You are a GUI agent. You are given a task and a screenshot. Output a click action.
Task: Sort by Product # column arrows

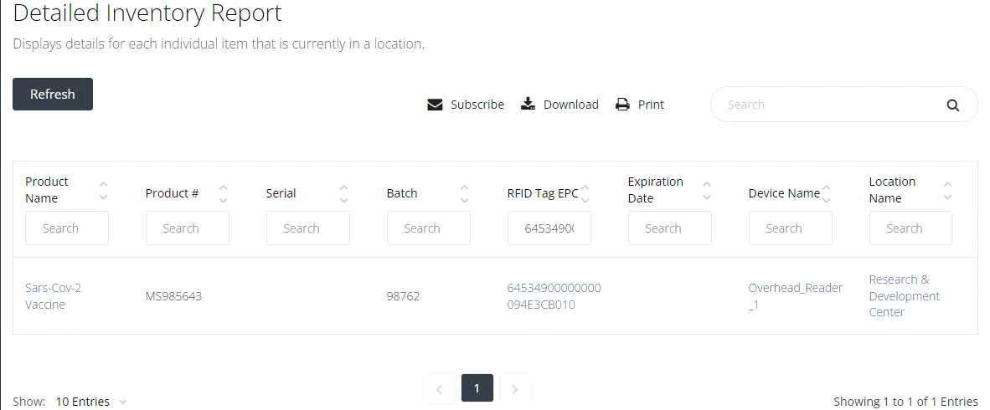click(224, 193)
